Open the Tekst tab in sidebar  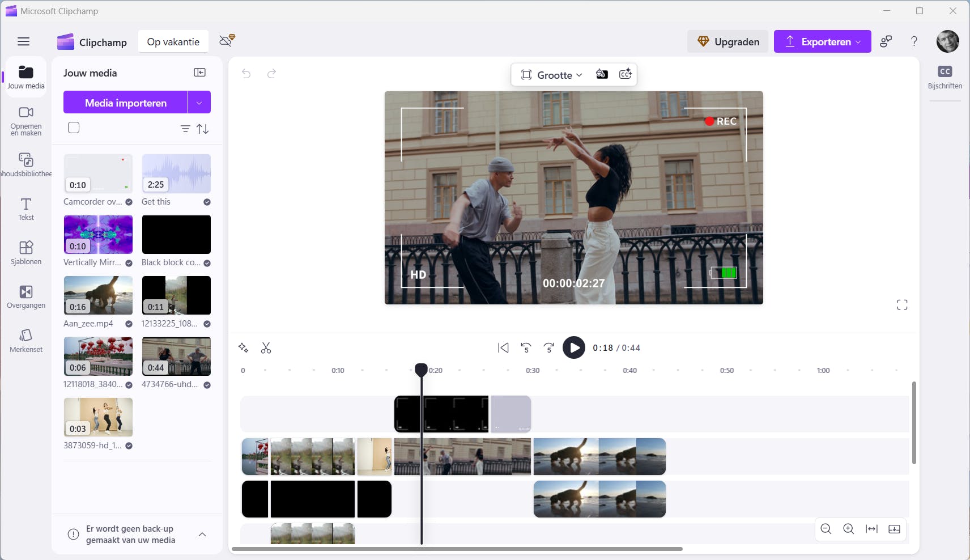[x=26, y=209]
